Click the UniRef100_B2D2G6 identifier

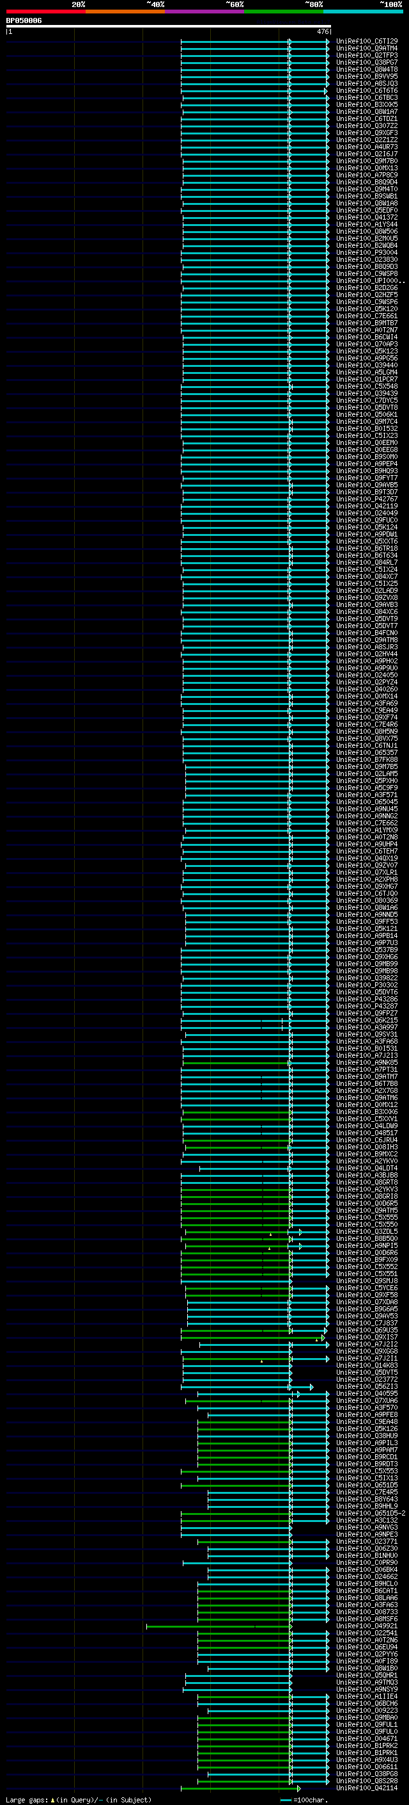pos(367,288)
